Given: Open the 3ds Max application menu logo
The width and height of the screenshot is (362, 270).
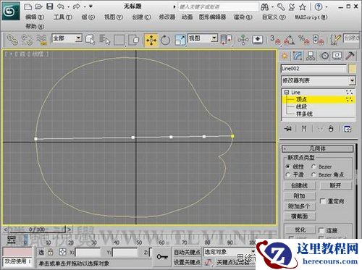Looking at the screenshot, I should (x=10, y=11).
